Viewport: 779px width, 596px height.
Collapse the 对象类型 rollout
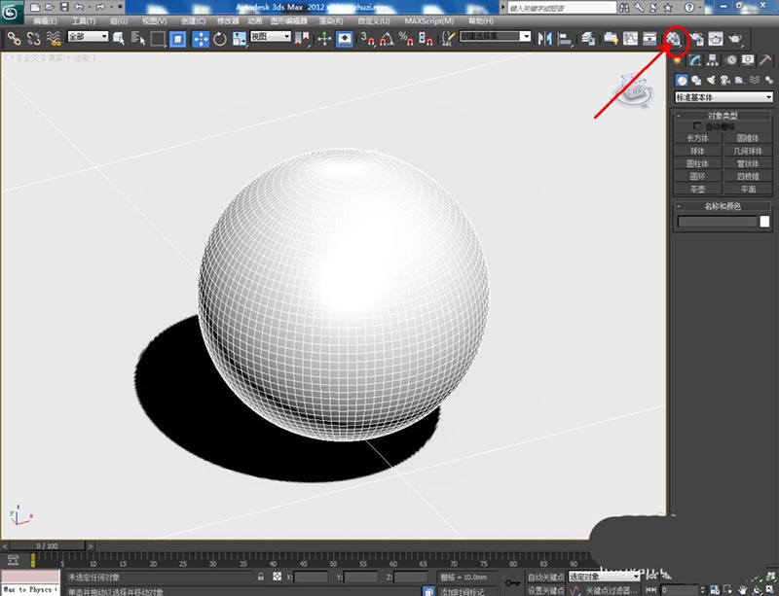pyautogui.click(x=723, y=116)
